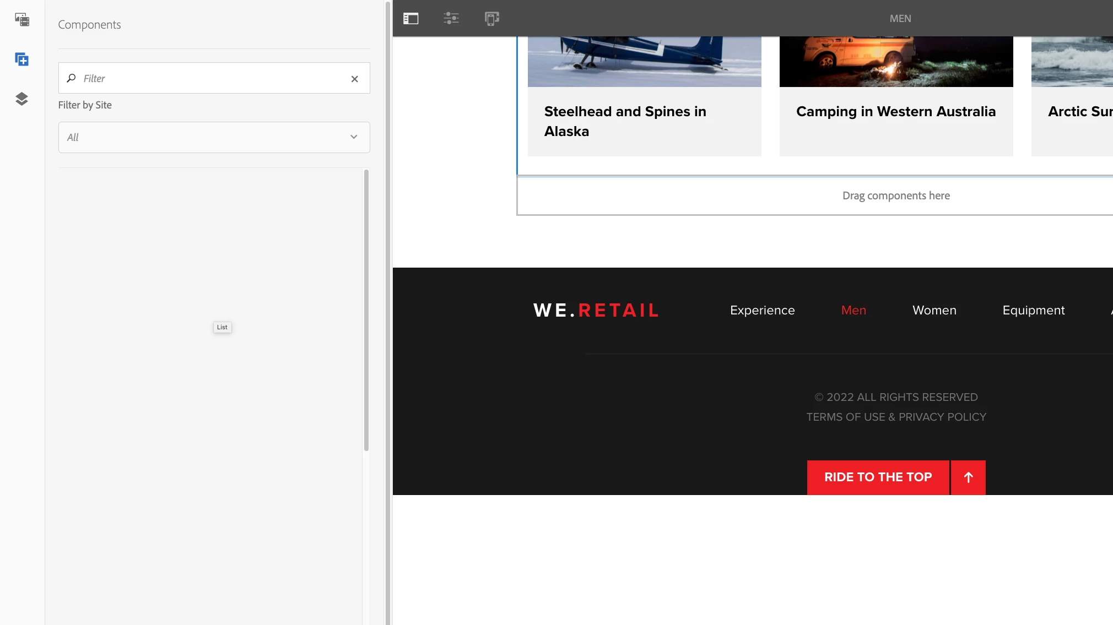
Task: Open Steelhead and Spines in Alaska card
Action: [x=625, y=121]
